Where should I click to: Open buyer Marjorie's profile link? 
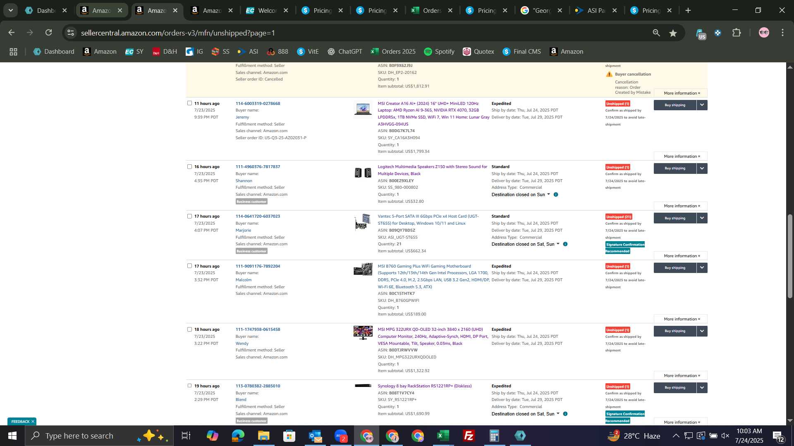pos(243,230)
